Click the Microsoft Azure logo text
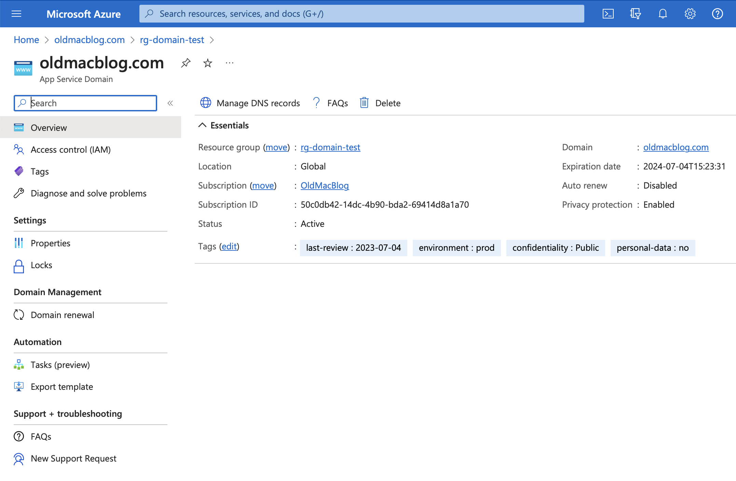This screenshot has height=481, width=736. (83, 14)
